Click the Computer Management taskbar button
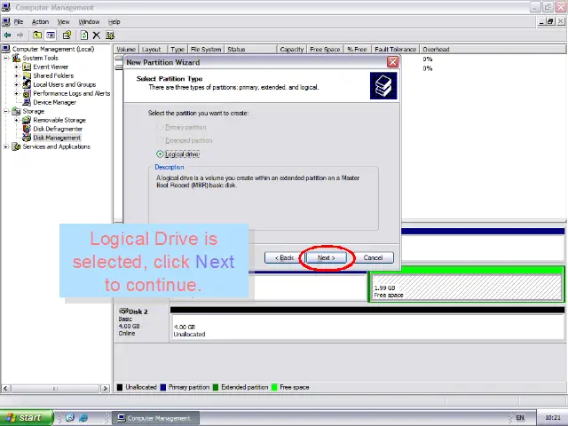Image resolution: width=568 pixels, height=426 pixels. (155, 418)
